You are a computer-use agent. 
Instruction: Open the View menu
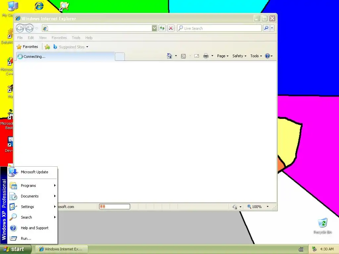point(43,38)
